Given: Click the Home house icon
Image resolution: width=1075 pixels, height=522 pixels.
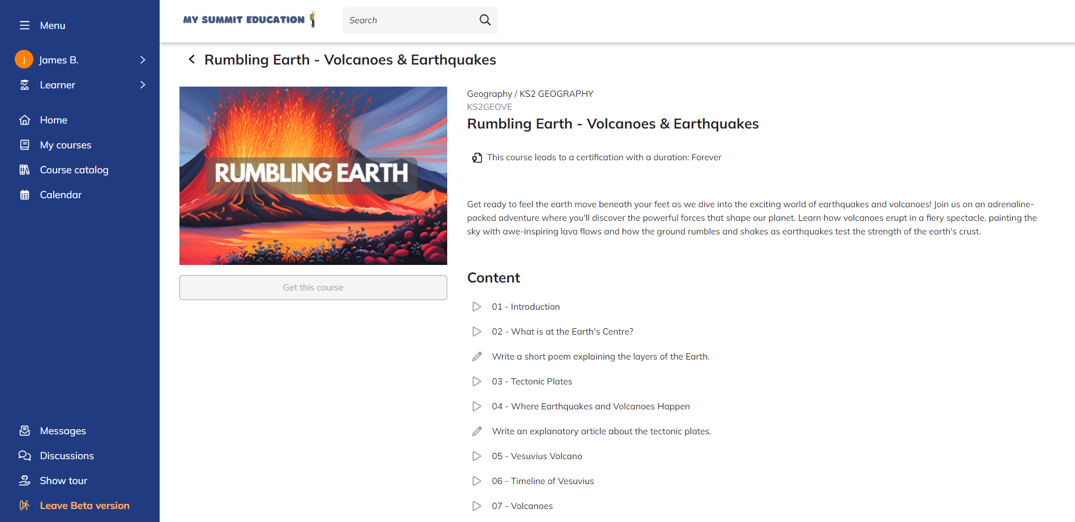Looking at the screenshot, I should tap(24, 120).
